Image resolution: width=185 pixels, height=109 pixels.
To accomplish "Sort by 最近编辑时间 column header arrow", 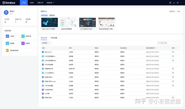I will (x=155, y=48).
